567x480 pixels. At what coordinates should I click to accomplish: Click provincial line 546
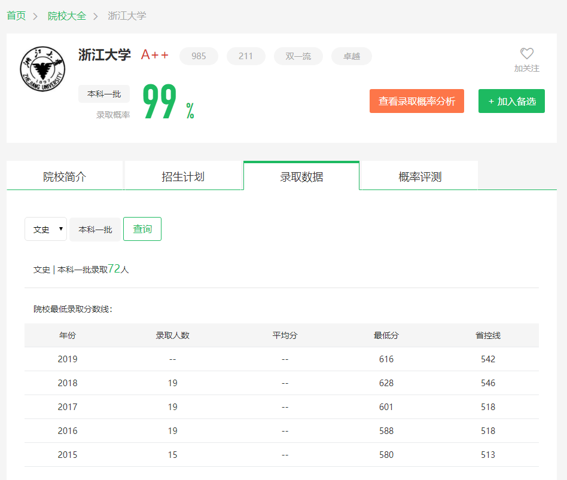(x=488, y=383)
